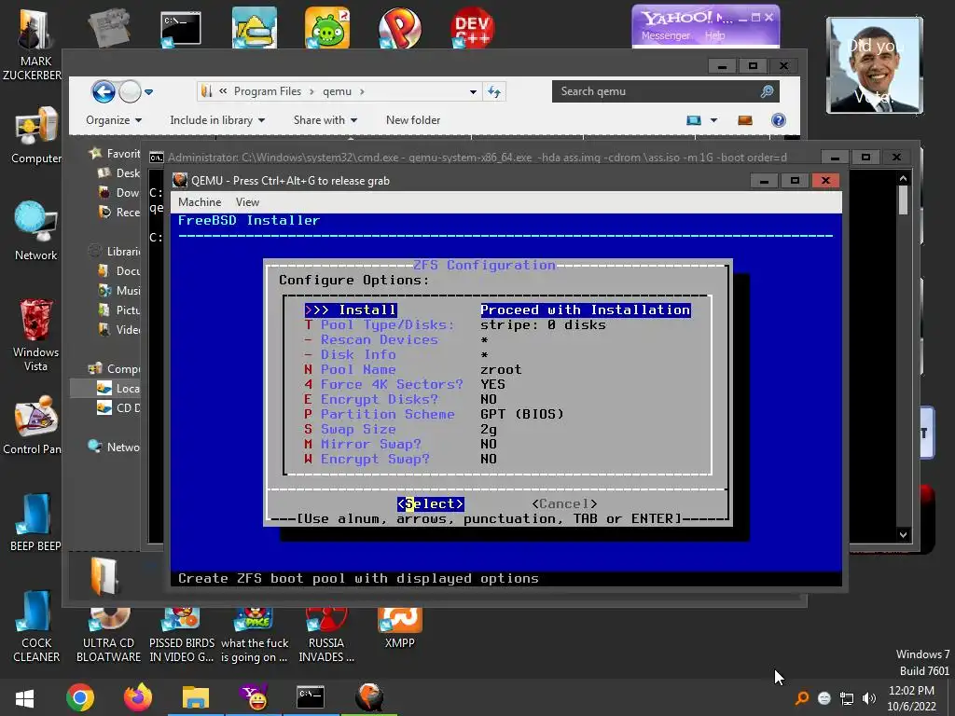Select Music library in navigation pane

[x=118, y=291]
